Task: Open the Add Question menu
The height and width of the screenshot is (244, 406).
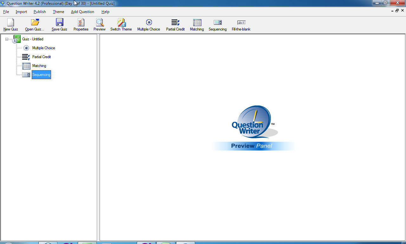Action: coord(82,12)
